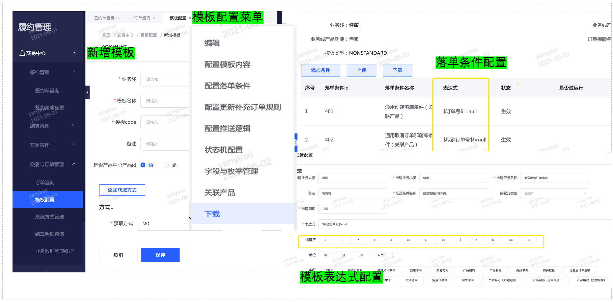
Task: Open the 推送周期 dropdown showing 立即
Action: [353, 209]
